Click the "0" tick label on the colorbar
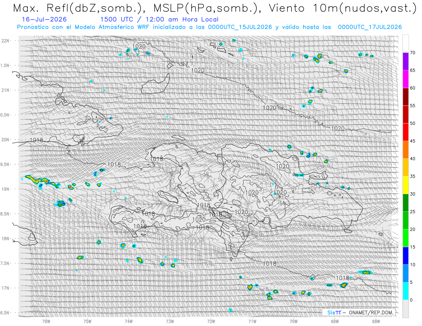This screenshot has height=326, width=422. click(411, 300)
